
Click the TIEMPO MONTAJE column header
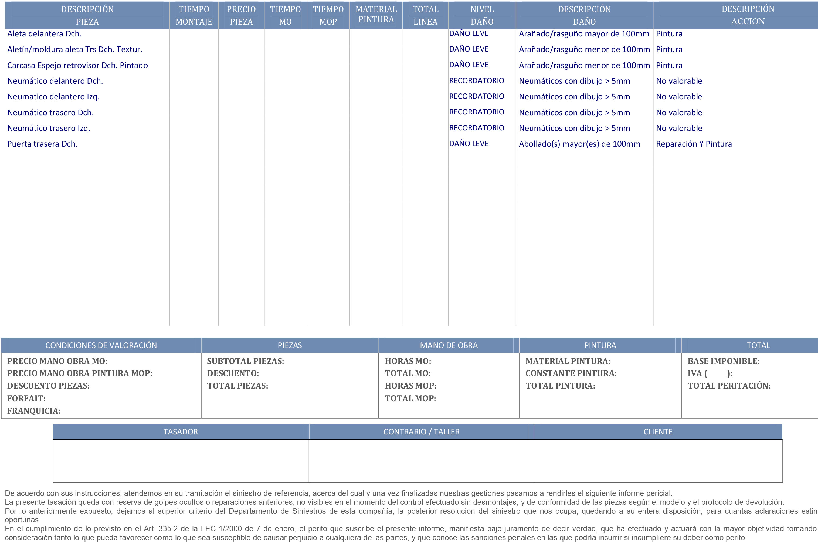pyautogui.click(x=194, y=15)
